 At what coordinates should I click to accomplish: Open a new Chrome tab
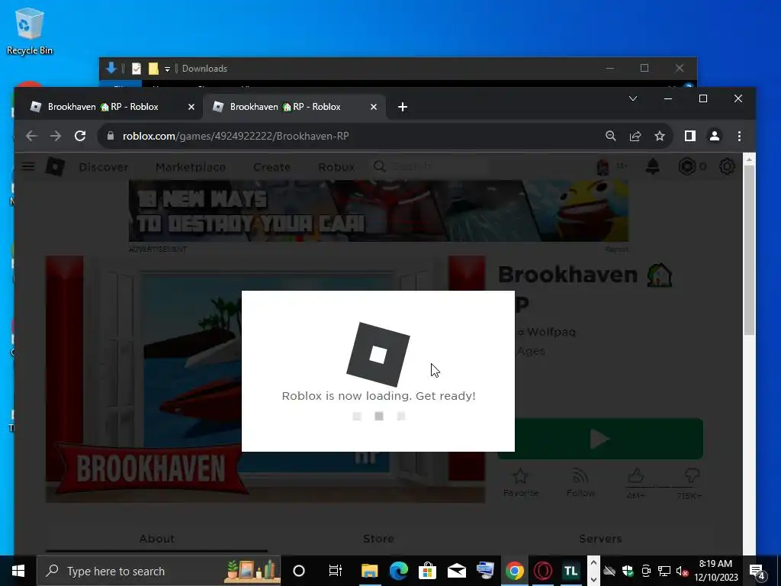point(403,107)
